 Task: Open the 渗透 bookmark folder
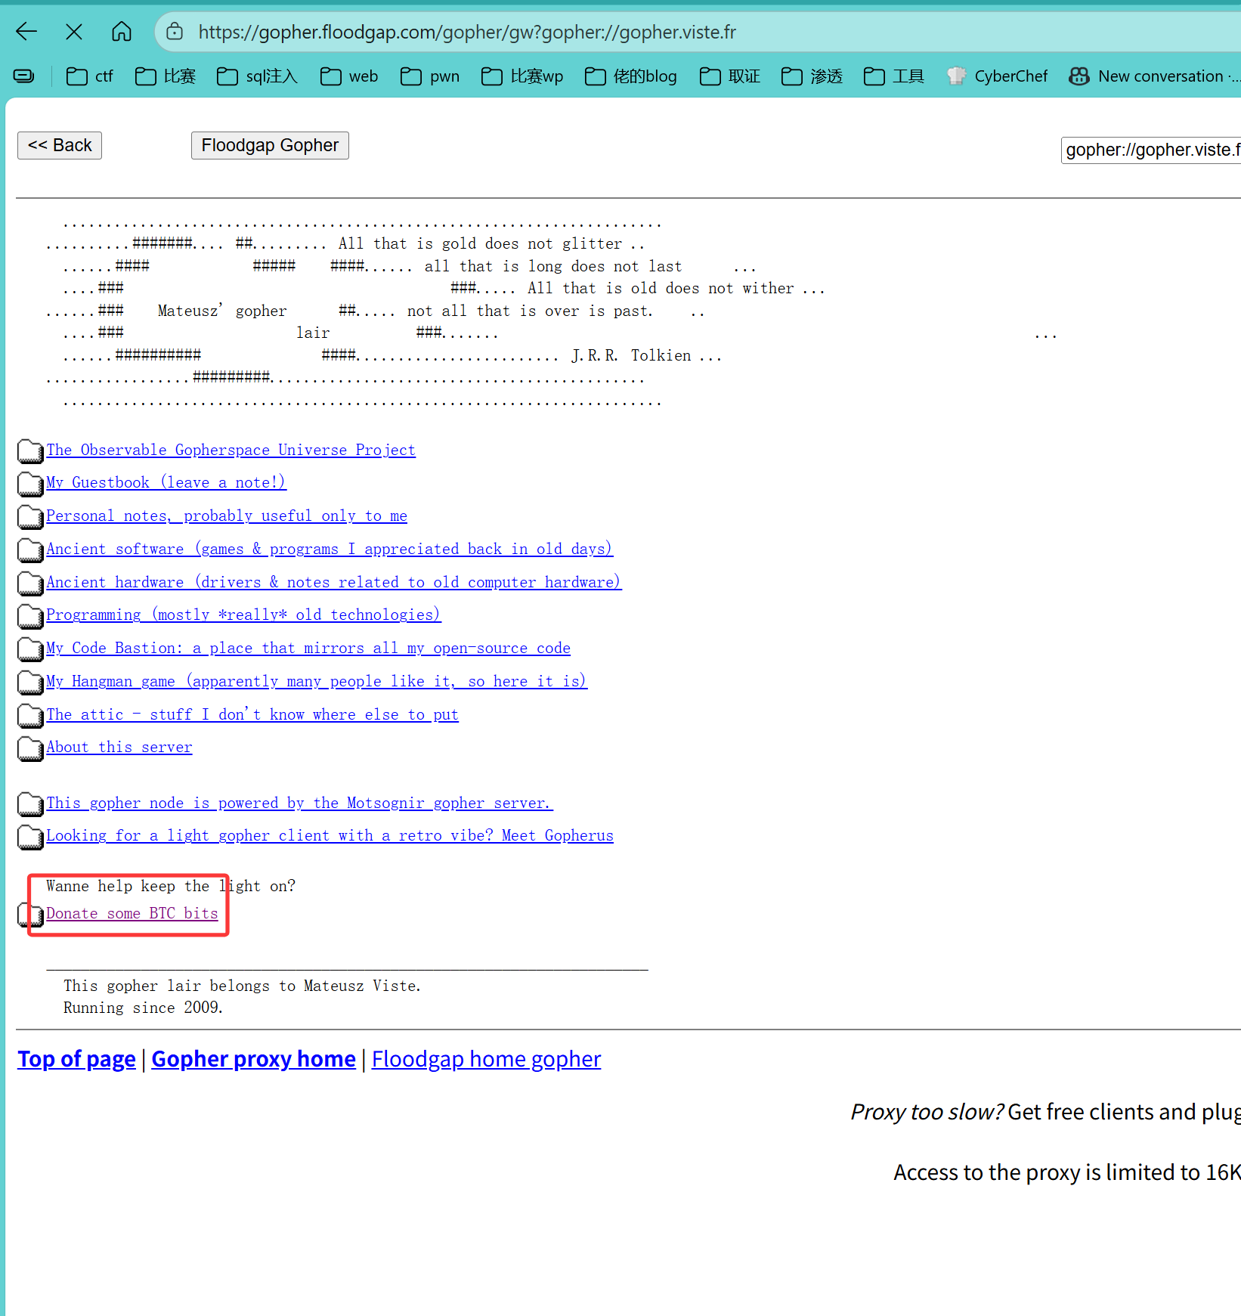812,76
